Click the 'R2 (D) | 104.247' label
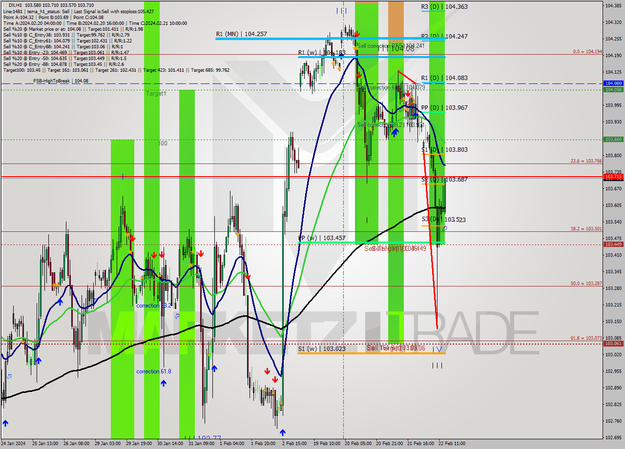The image size is (625, 449). [x=444, y=37]
